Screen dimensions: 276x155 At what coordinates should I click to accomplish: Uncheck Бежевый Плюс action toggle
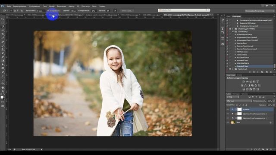(227, 66)
